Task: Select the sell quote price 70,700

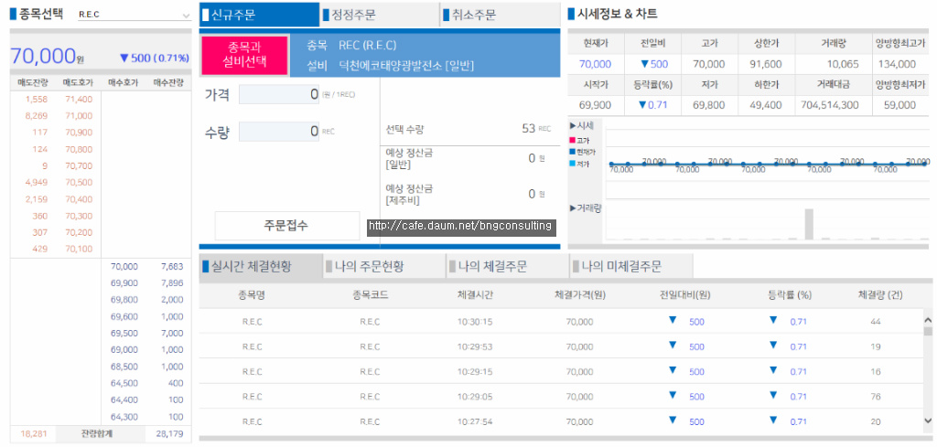Action: click(x=79, y=165)
